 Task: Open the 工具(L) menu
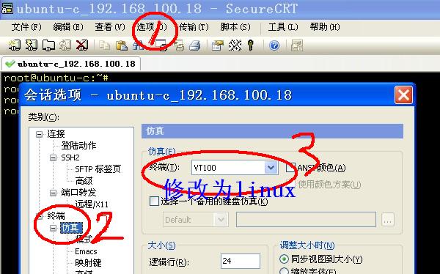[283, 27]
